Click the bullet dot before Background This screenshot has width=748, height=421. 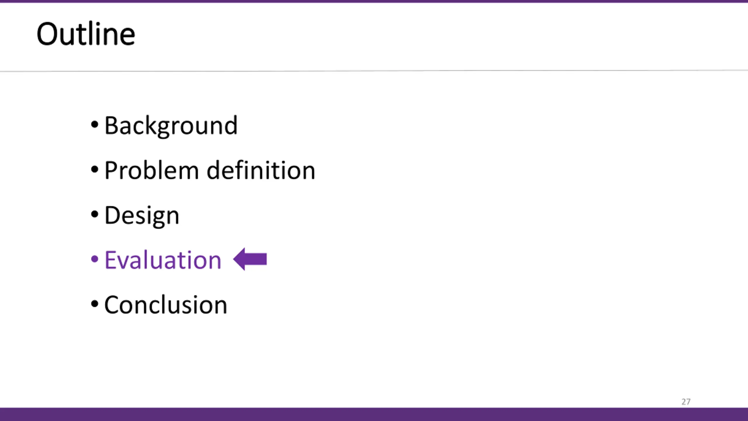coord(94,125)
